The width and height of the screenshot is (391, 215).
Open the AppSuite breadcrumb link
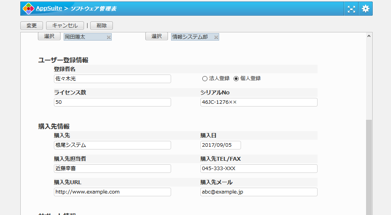click(x=49, y=8)
